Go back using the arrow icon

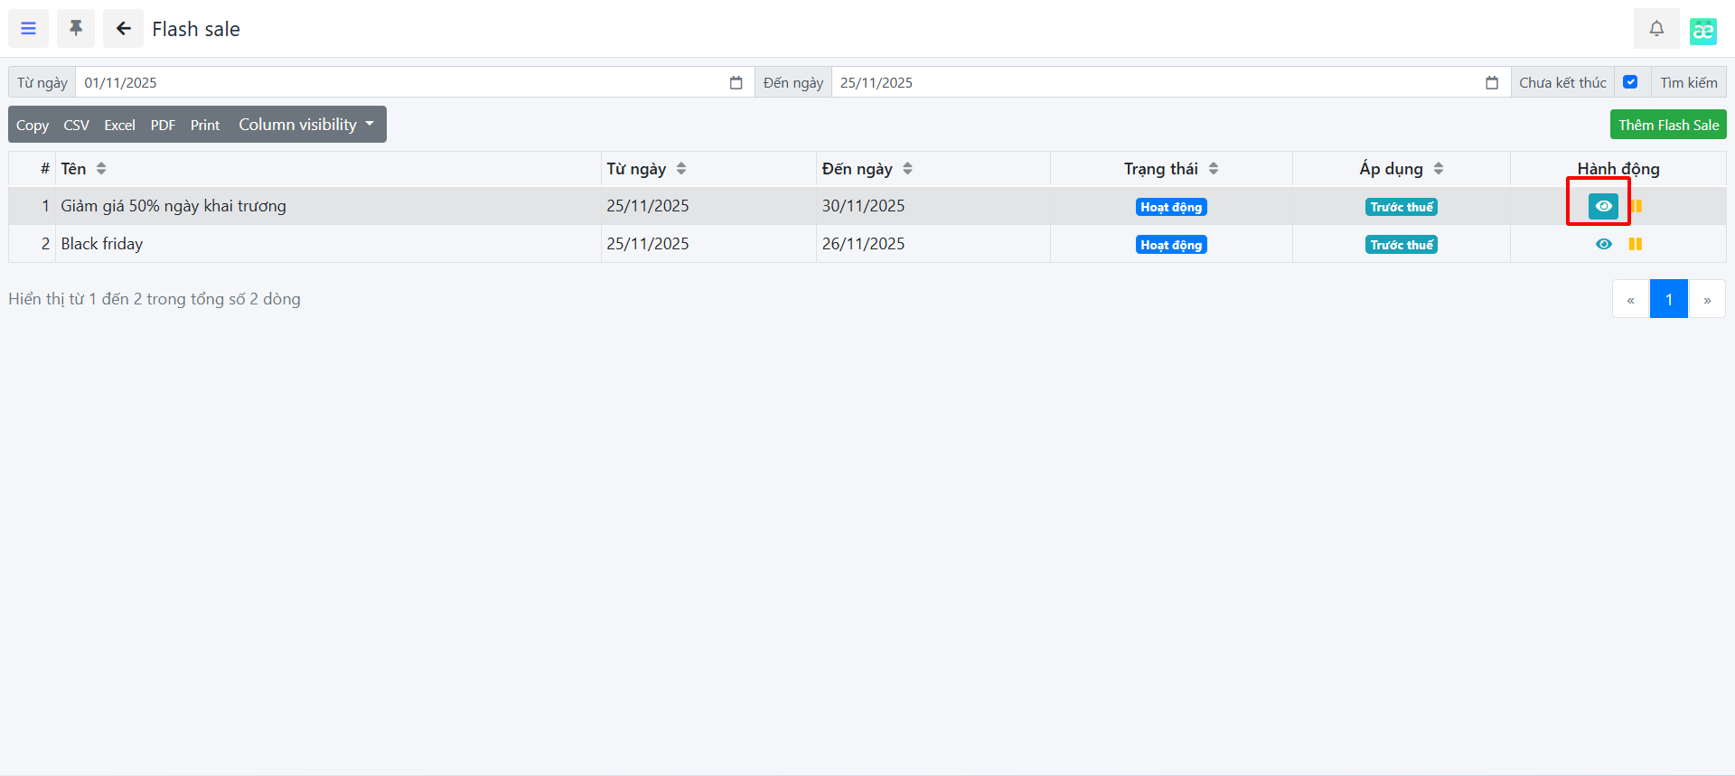point(123,29)
